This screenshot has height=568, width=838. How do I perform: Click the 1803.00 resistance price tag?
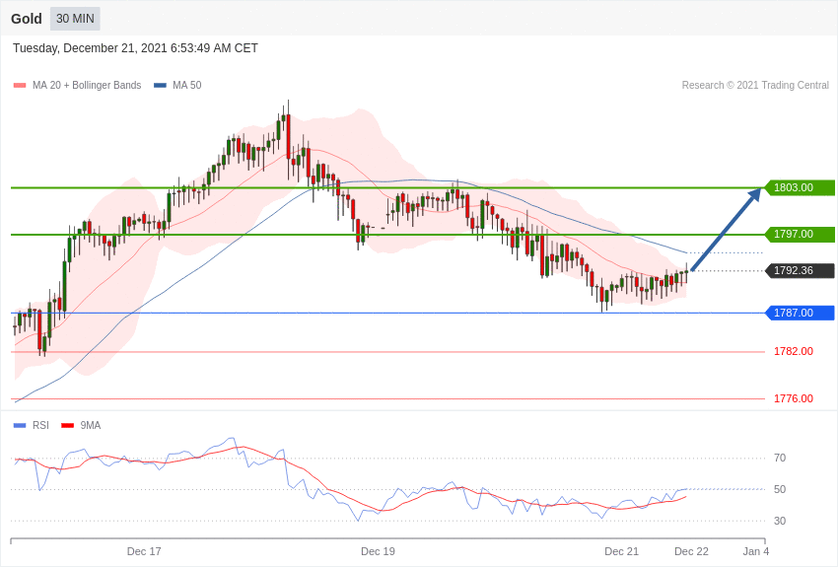tap(801, 187)
